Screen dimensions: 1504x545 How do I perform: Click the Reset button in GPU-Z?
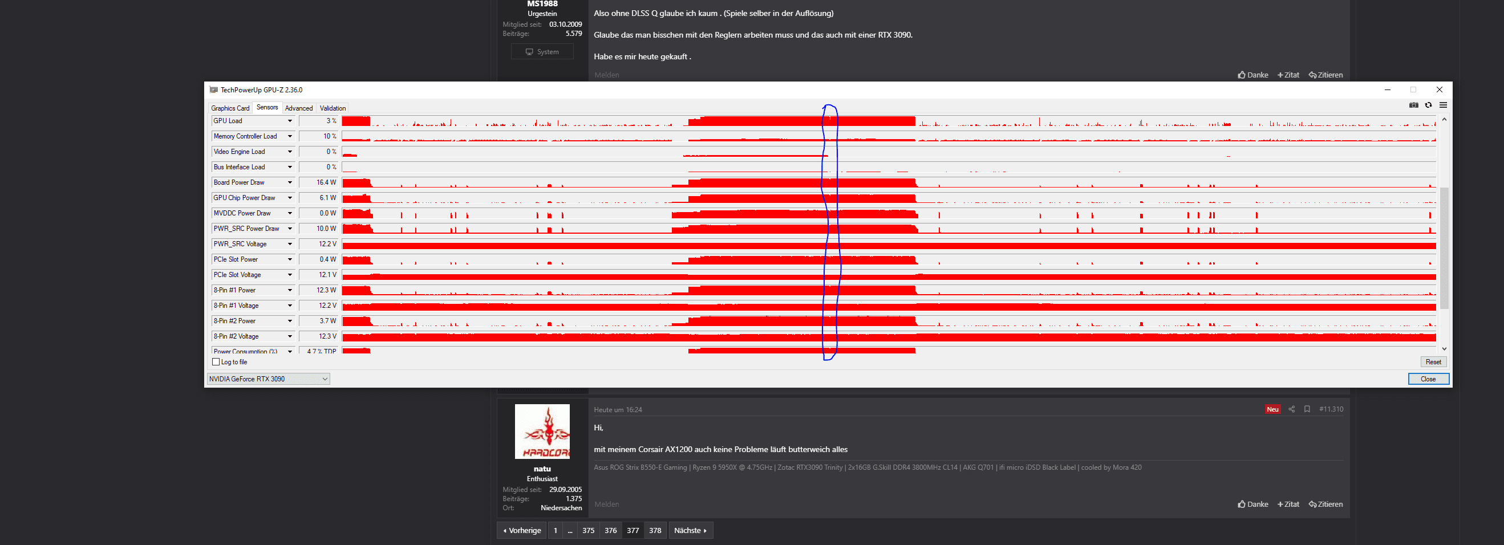click(x=1433, y=362)
